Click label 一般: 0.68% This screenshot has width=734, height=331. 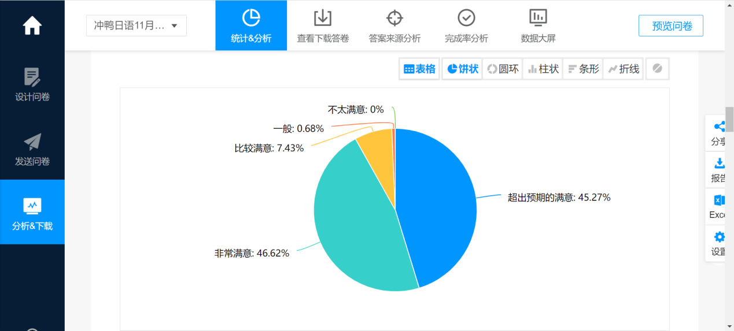[298, 128]
